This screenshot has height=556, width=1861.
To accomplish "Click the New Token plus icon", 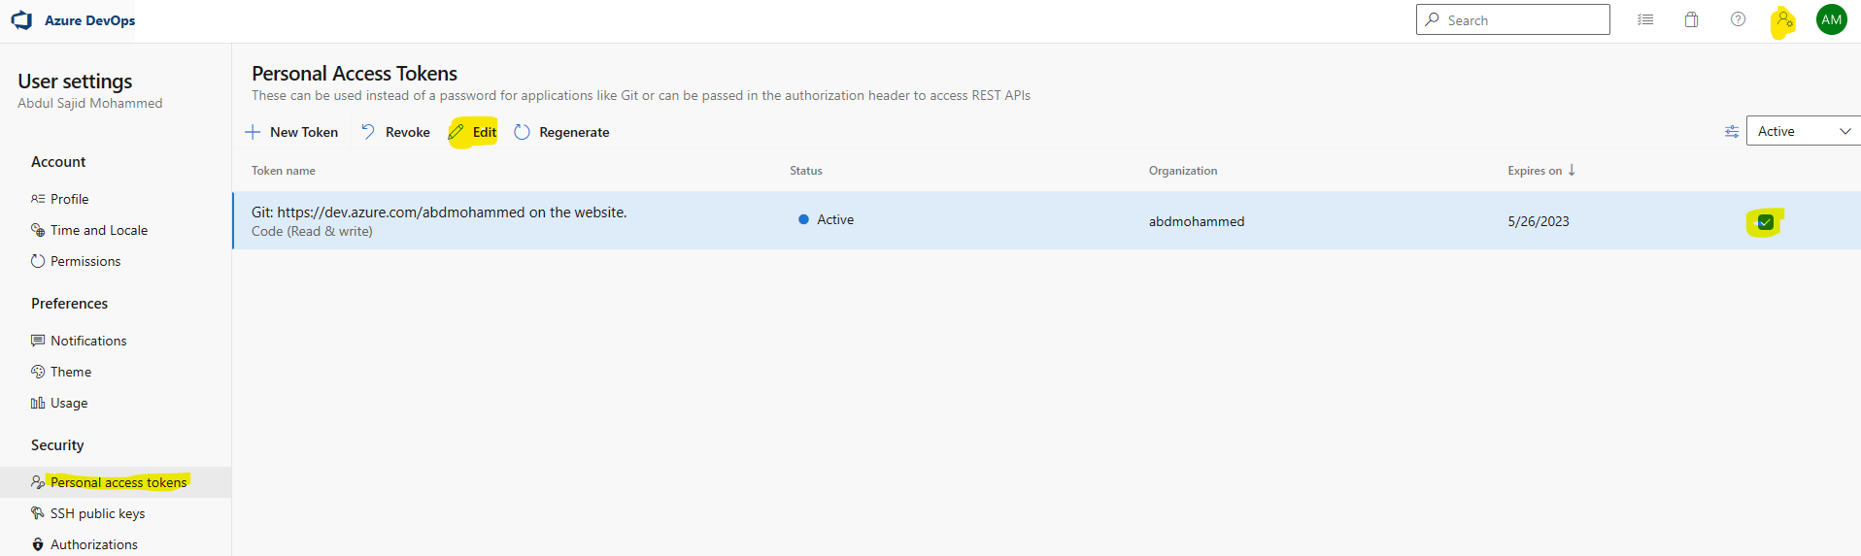I will tap(253, 132).
